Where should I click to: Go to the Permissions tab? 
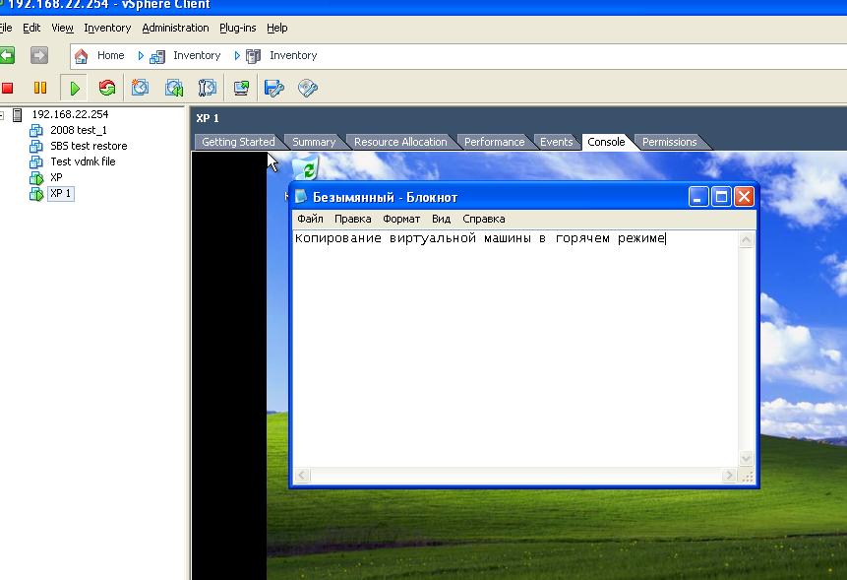[669, 142]
